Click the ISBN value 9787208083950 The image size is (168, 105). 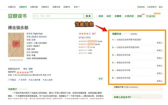(39, 58)
